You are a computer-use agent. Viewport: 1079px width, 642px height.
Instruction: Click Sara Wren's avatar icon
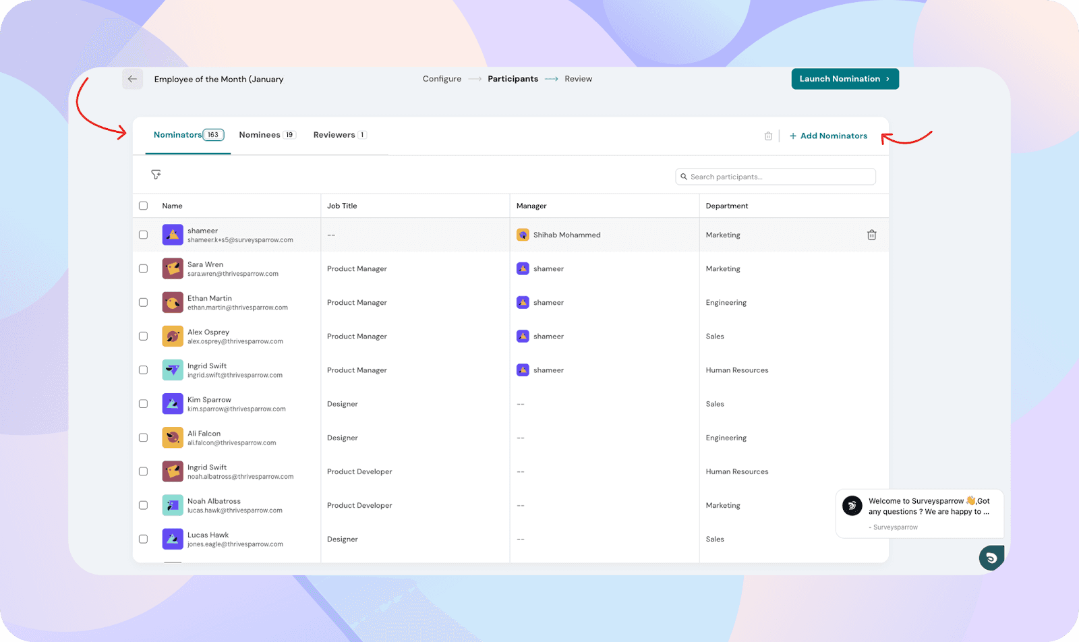[173, 269]
